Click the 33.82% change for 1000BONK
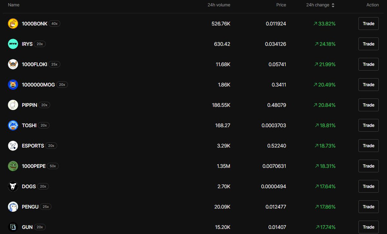387x234 pixels. click(324, 24)
